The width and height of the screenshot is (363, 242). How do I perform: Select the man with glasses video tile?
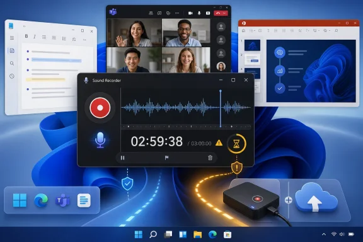tap(186, 33)
